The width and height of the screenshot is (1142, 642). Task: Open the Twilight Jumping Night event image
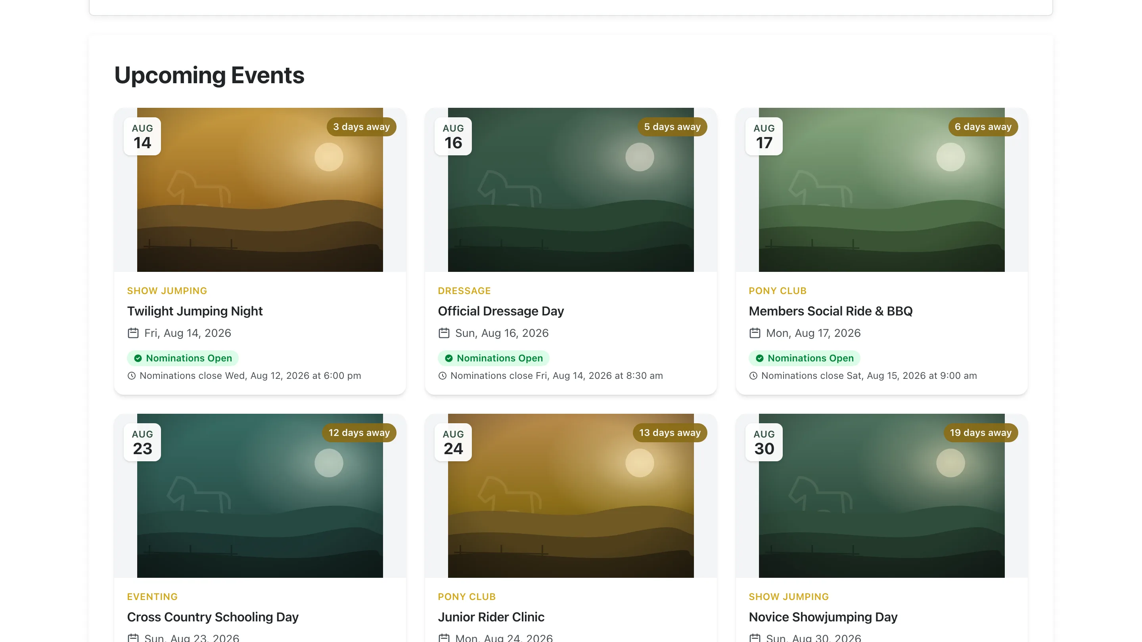tap(260, 190)
